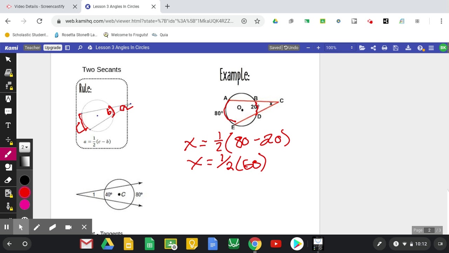Click the Upgrade button

53,48
